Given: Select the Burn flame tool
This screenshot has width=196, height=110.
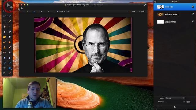Looking at the screenshot, I should pyautogui.click(x=9, y=42).
